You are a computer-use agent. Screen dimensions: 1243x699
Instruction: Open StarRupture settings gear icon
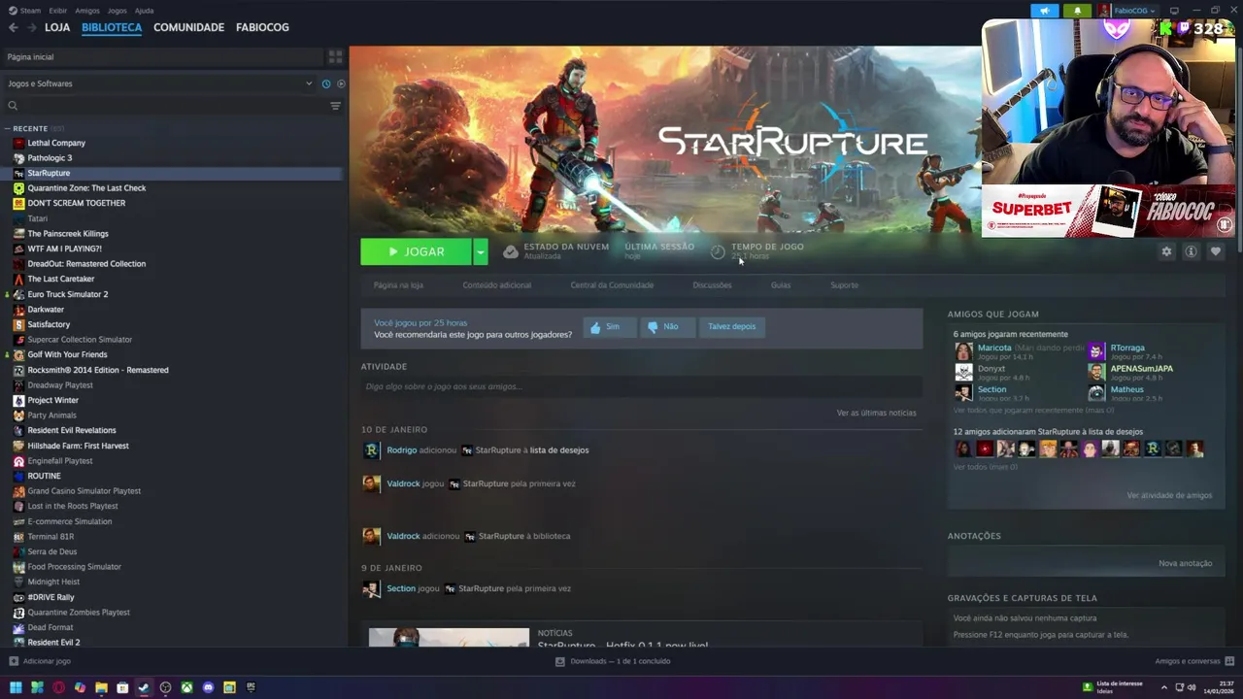[x=1166, y=251]
